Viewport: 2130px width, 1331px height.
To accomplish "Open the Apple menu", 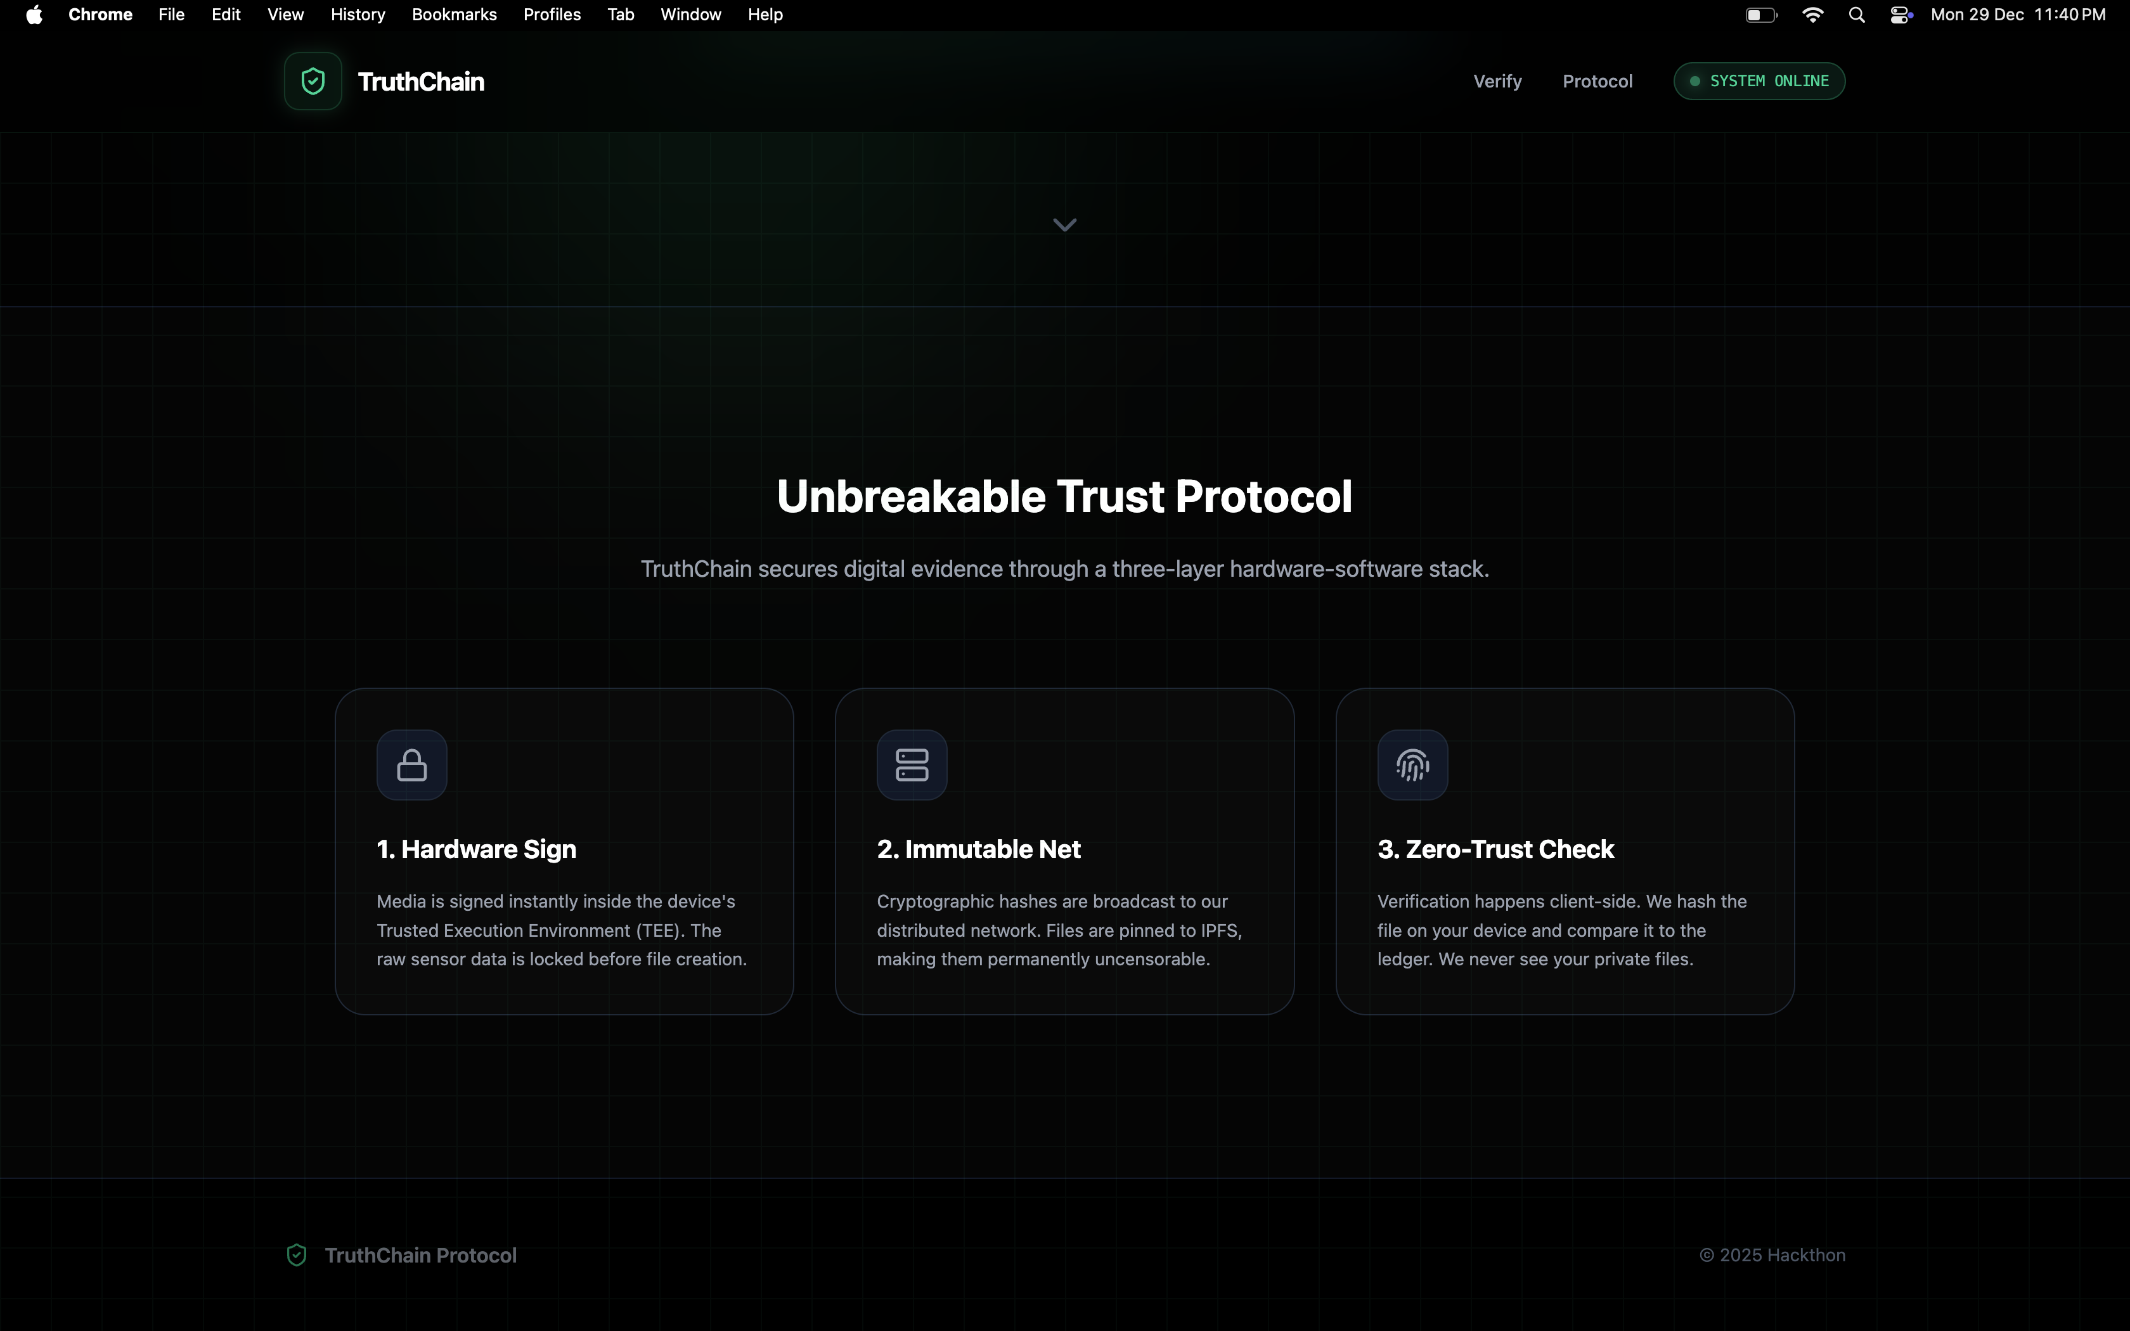I will tap(34, 15).
